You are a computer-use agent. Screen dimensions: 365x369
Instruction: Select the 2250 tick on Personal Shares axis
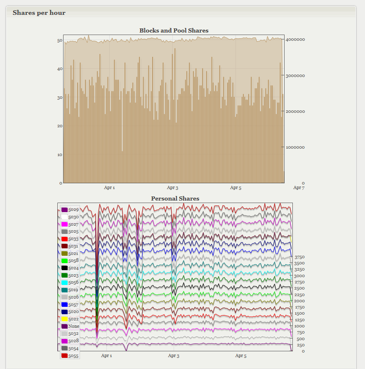[299, 294]
